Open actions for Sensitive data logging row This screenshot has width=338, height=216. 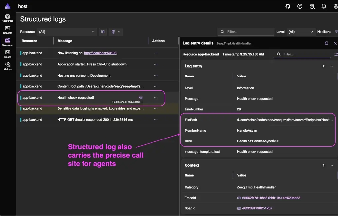(156, 108)
